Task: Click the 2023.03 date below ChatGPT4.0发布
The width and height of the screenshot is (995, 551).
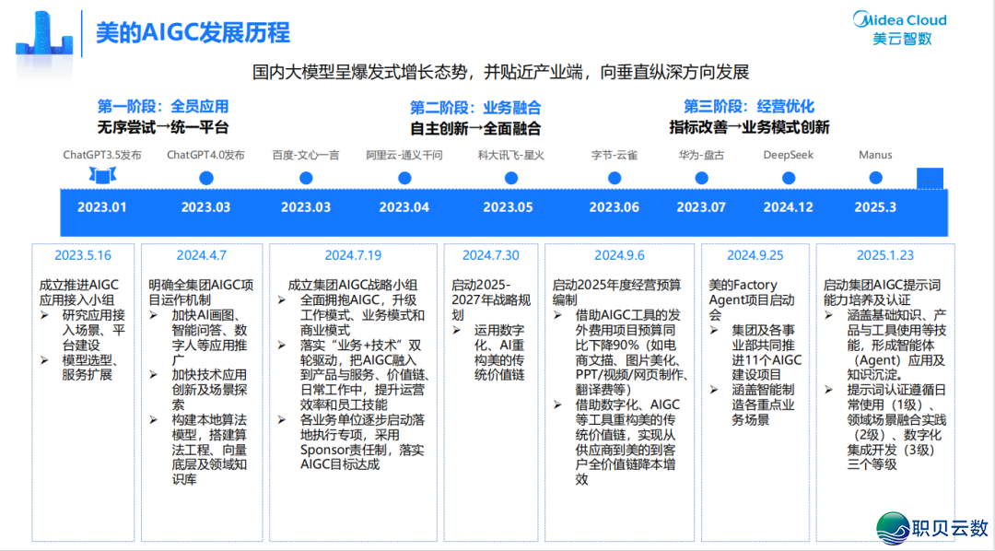Action: pos(205,207)
